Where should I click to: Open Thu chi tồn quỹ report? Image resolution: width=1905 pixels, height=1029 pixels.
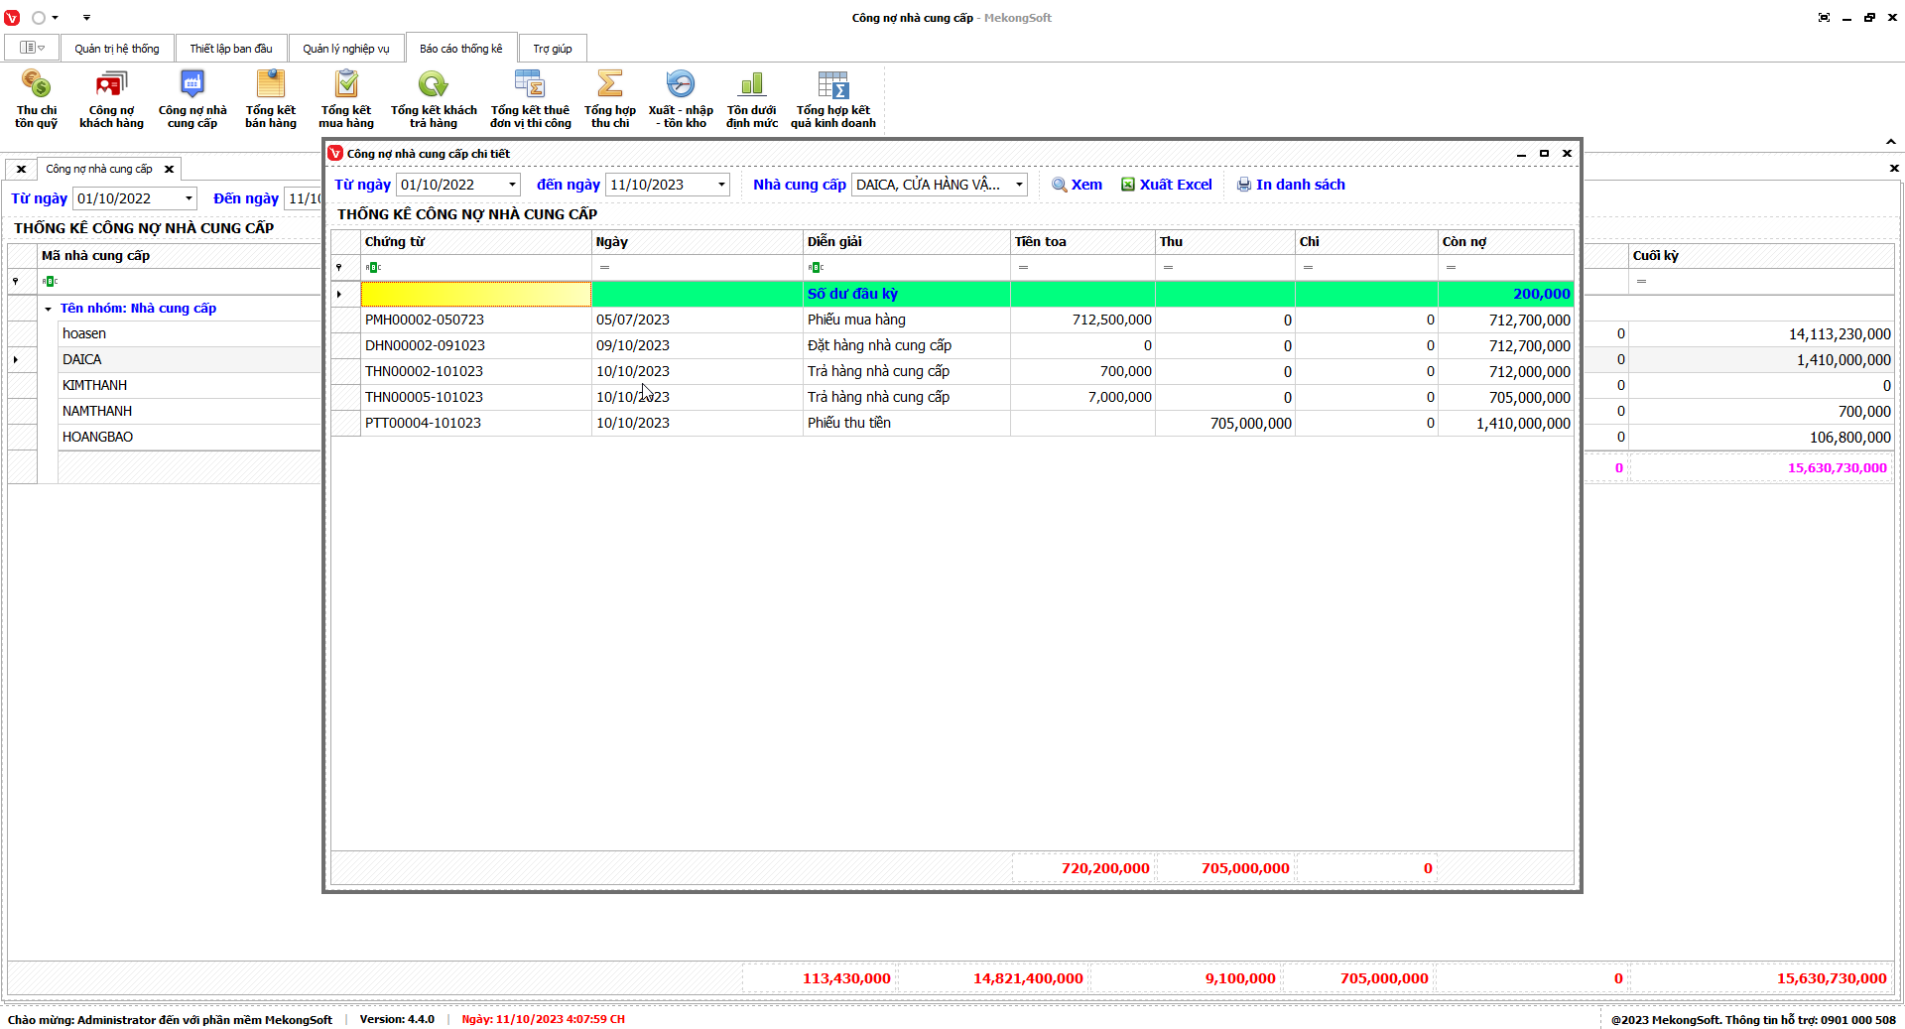point(36,98)
